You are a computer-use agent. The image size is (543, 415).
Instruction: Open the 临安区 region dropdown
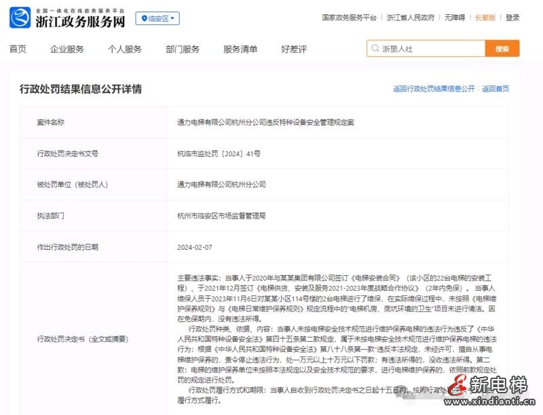pos(157,18)
